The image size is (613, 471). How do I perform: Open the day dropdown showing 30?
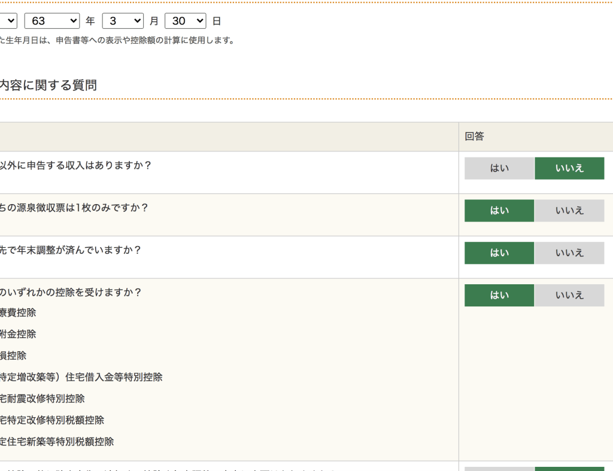[x=186, y=21]
